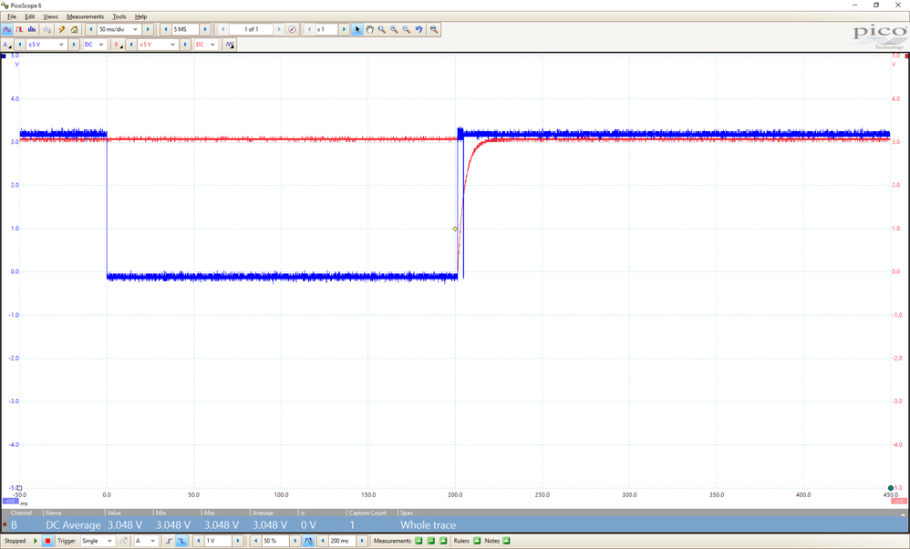Start capturing with green play button
This screenshot has width=910, height=549.
(x=36, y=541)
